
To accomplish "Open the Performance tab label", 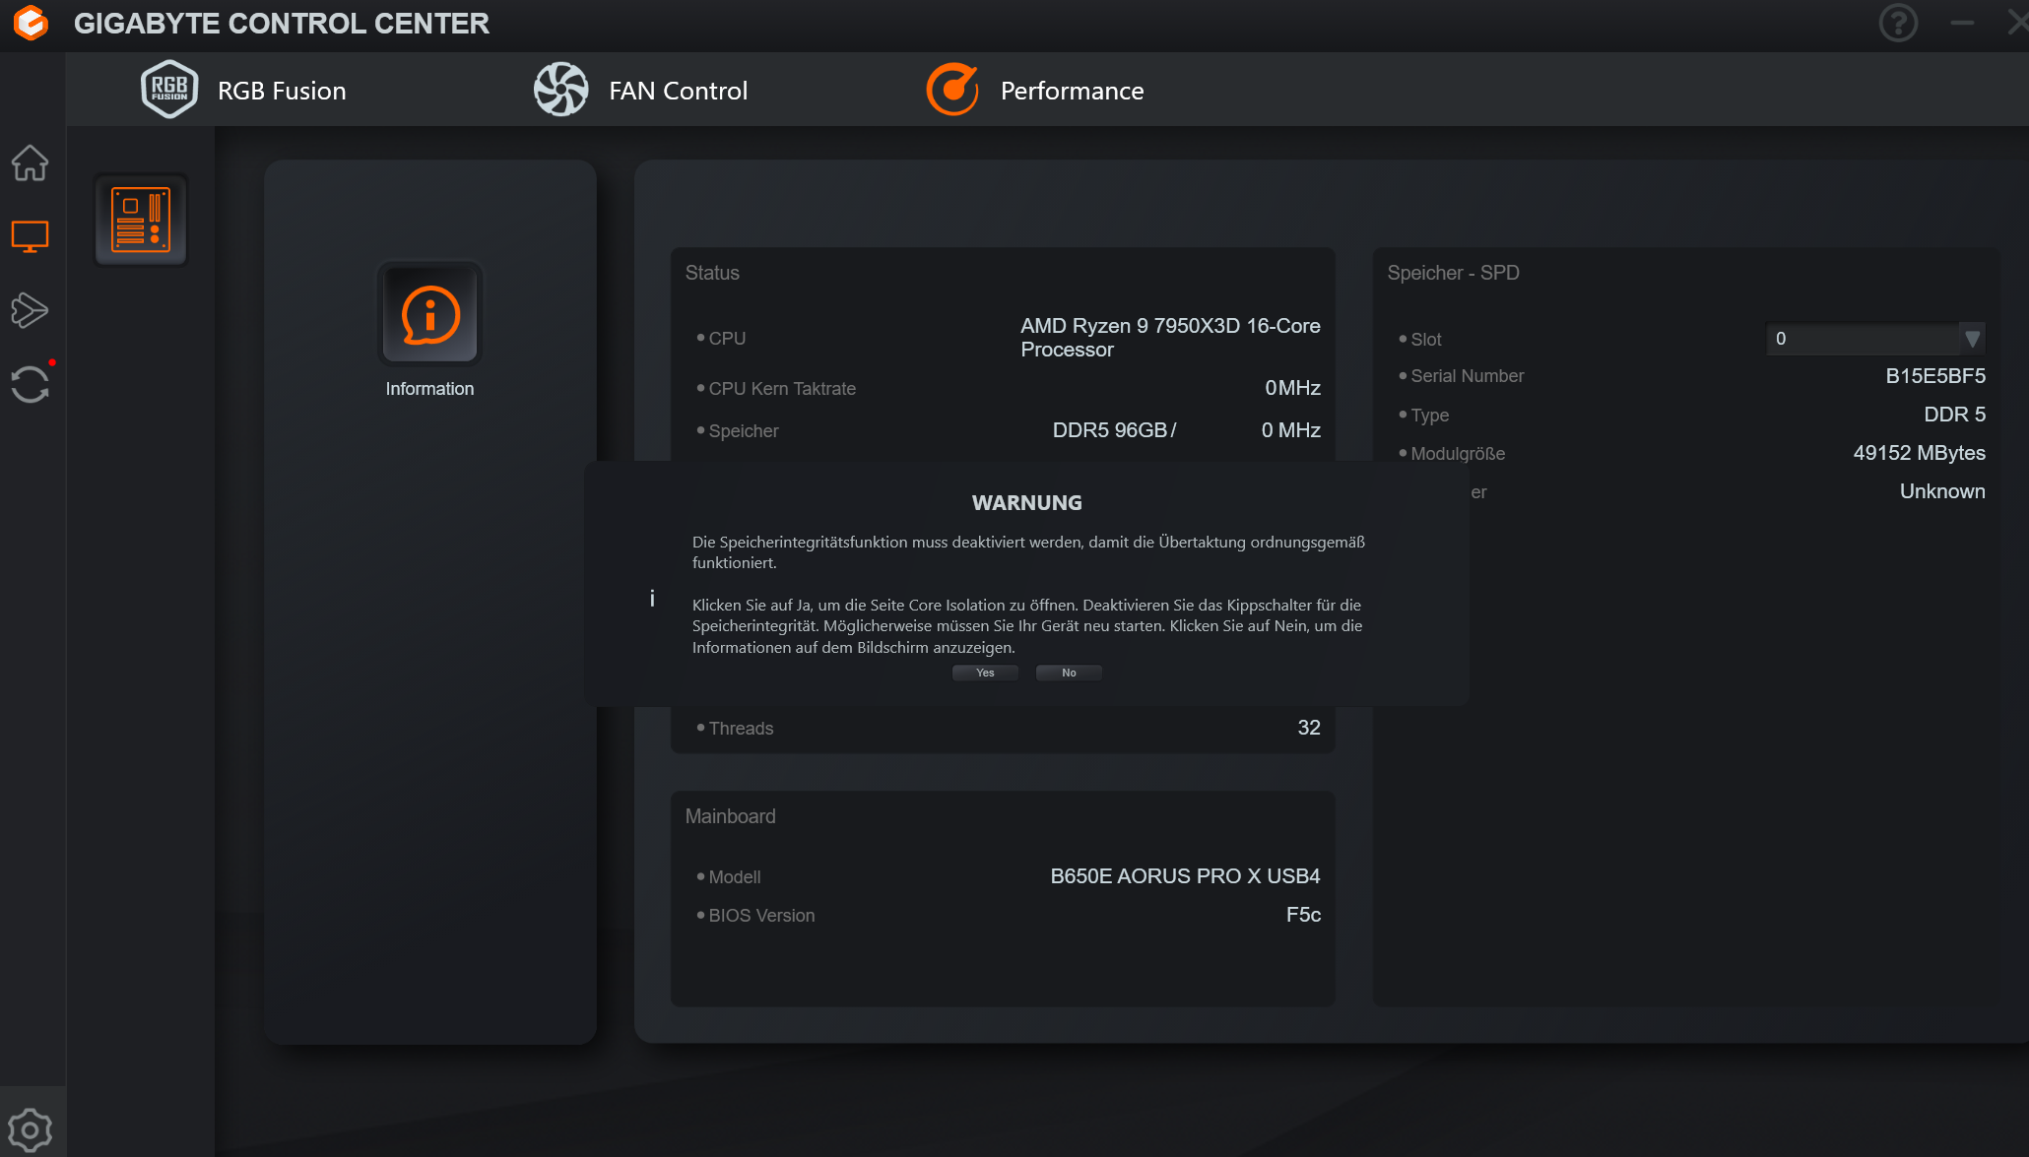I will pyautogui.click(x=1072, y=91).
